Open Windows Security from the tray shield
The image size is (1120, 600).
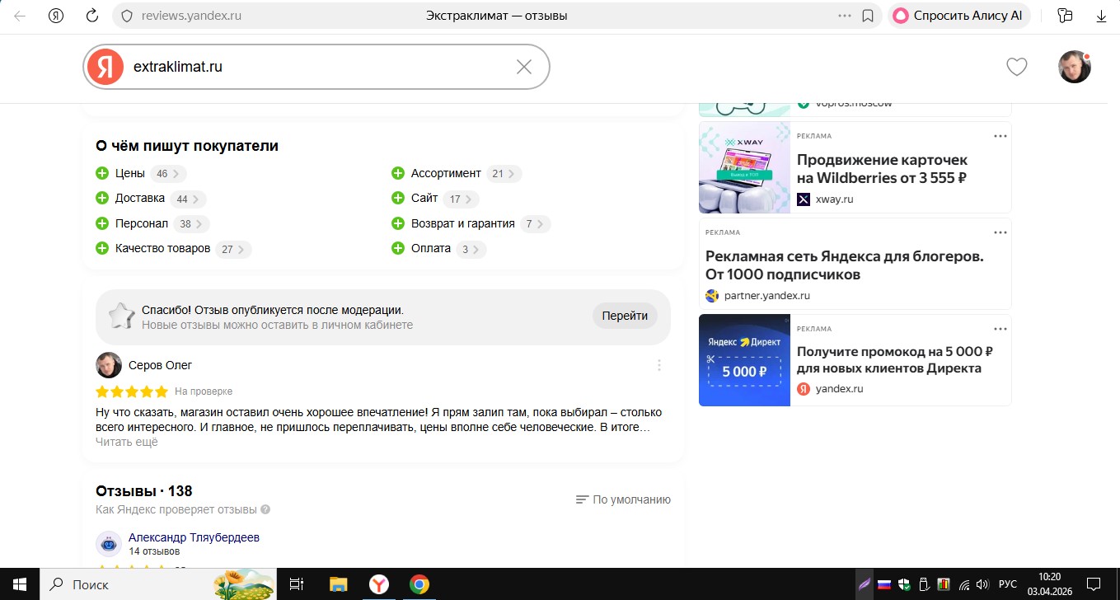[904, 584]
